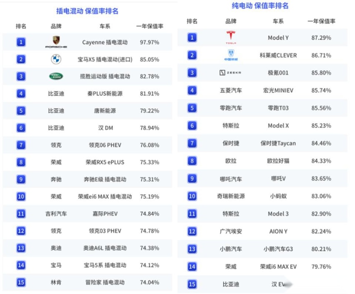The image size is (355, 294).
Task: Click rank badge 3 in the 极氪001 row
Action: 192,72
